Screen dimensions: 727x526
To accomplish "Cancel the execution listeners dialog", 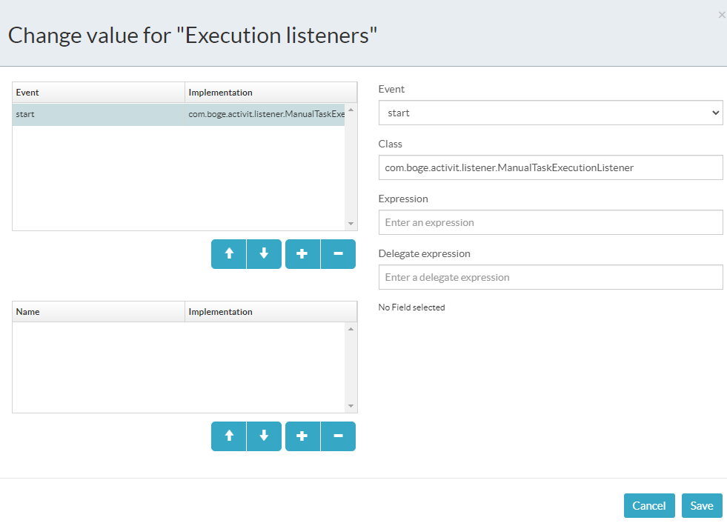I will tap(649, 506).
